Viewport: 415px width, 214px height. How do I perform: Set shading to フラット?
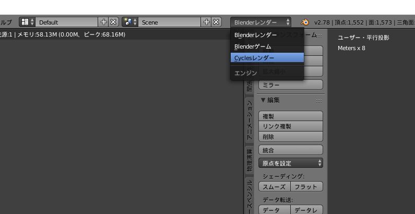pyautogui.click(x=307, y=186)
